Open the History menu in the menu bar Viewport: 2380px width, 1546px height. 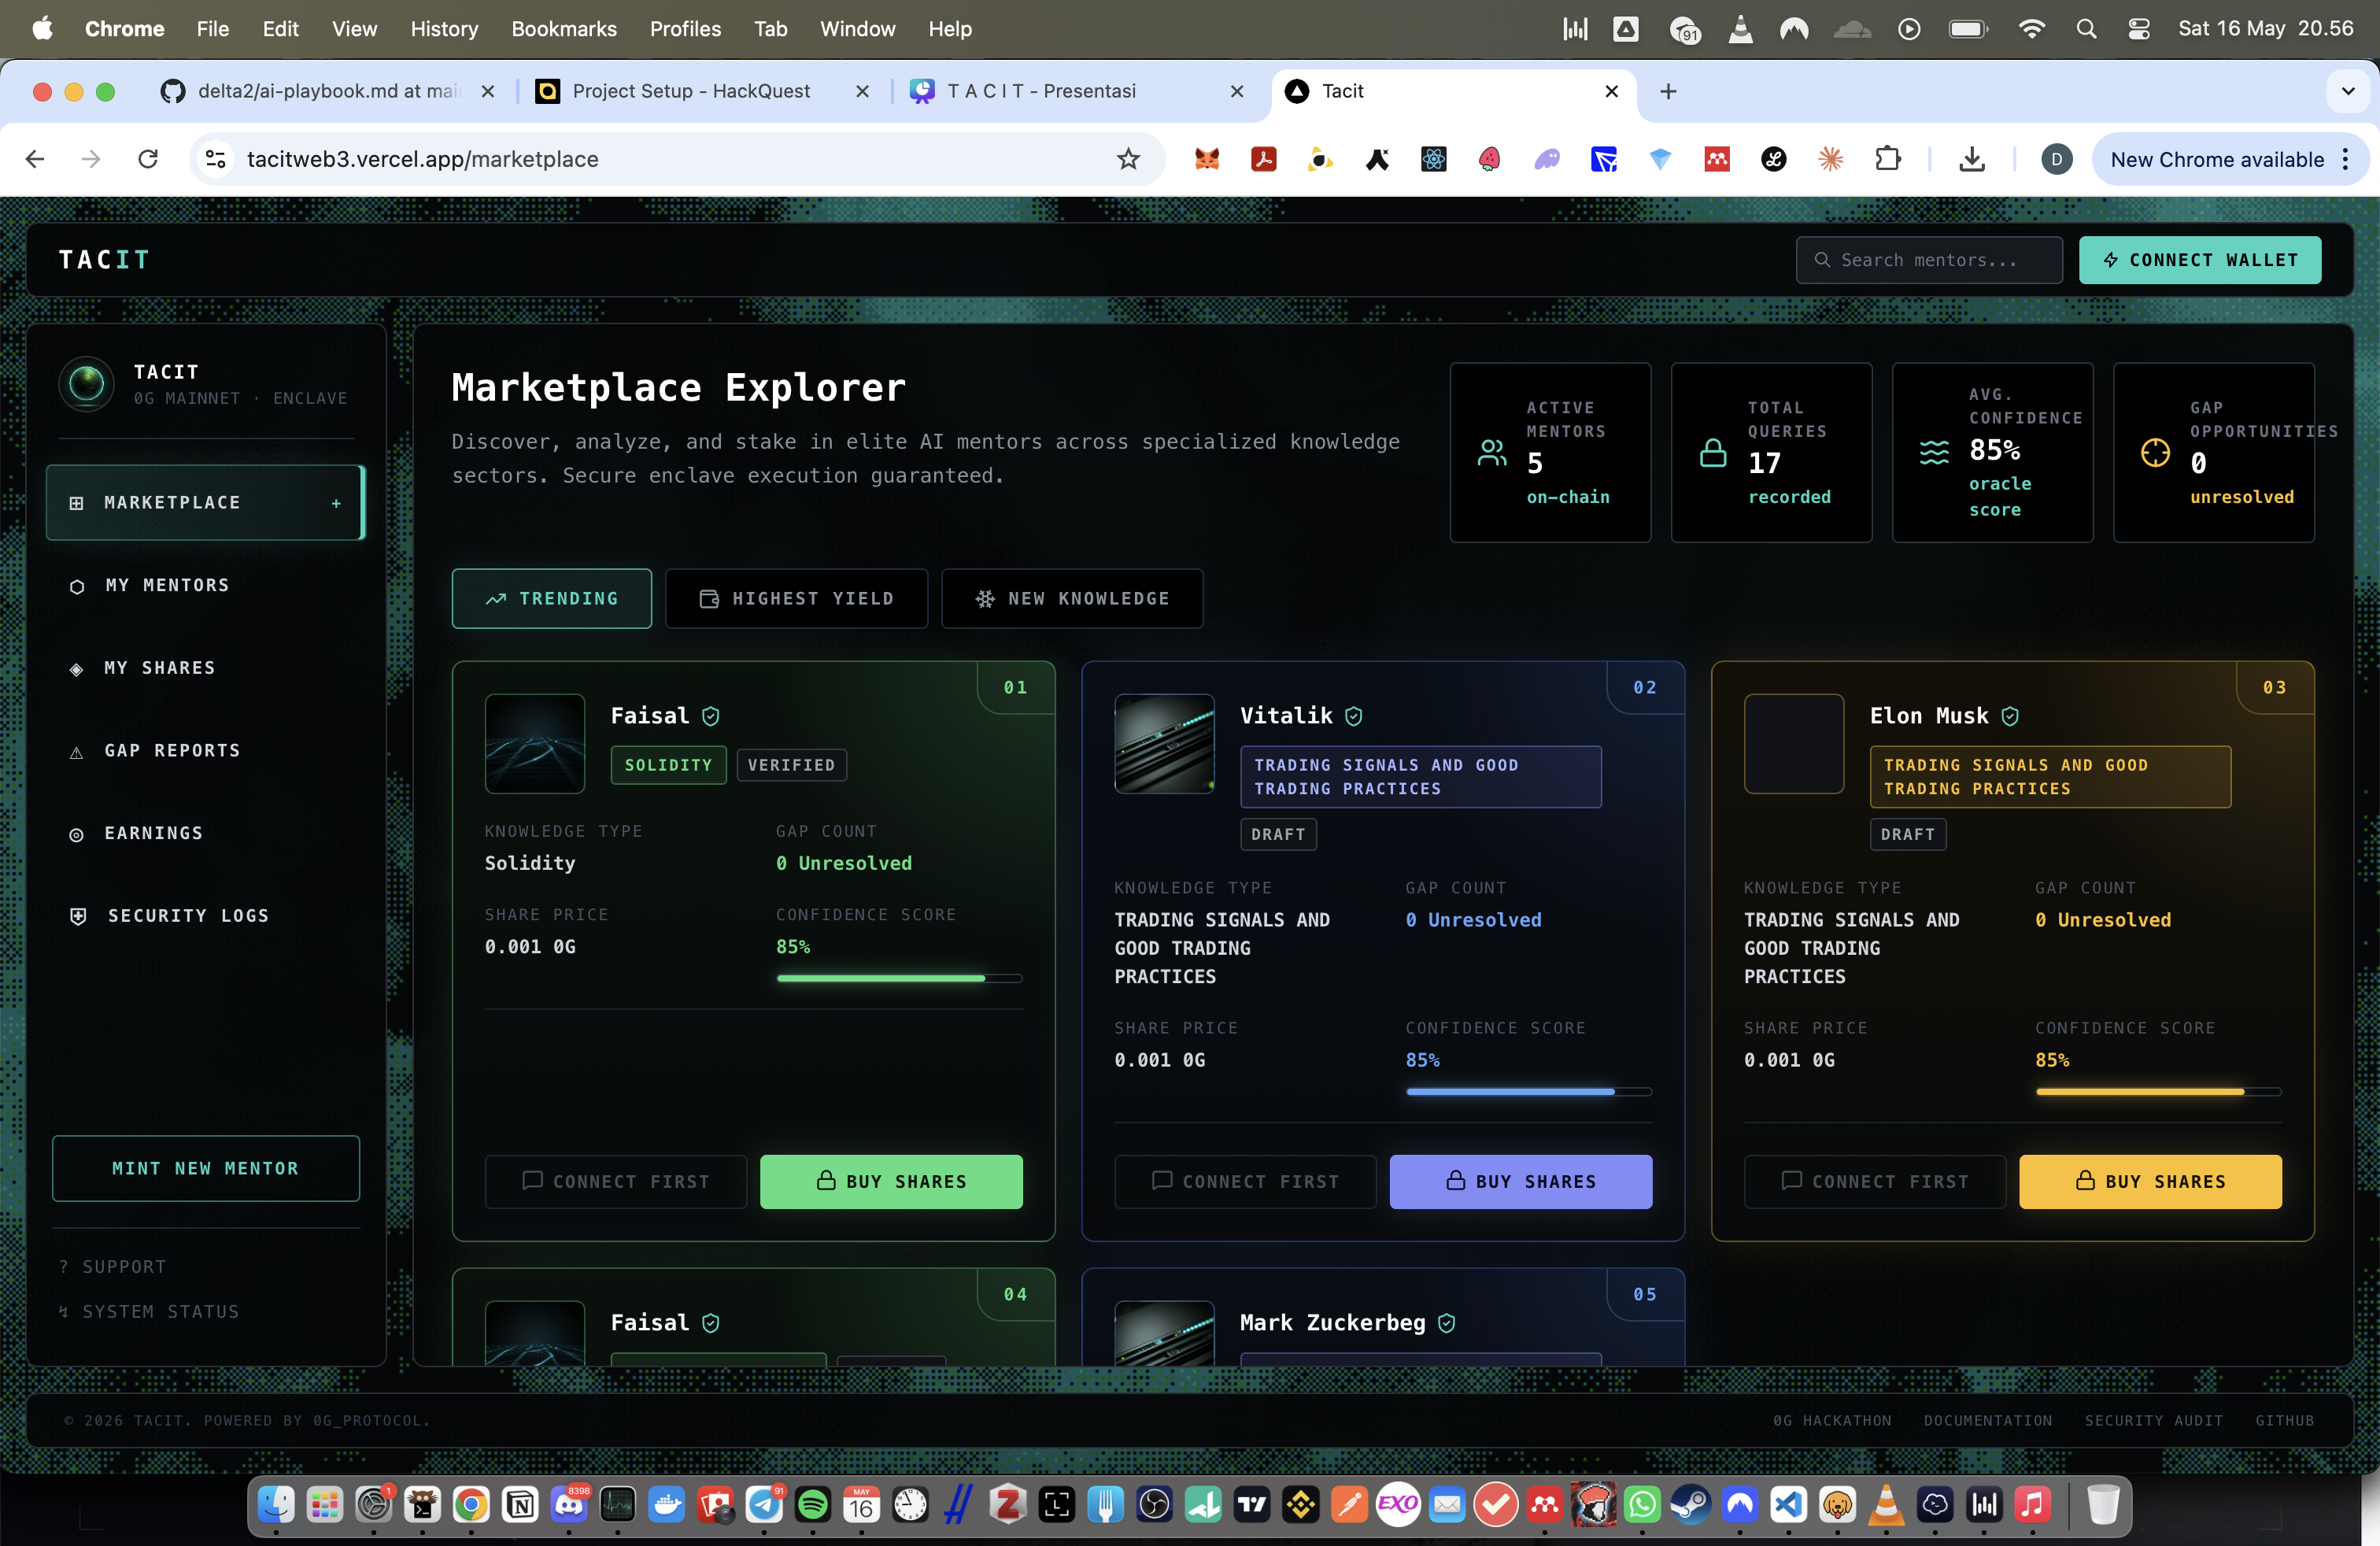click(444, 29)
